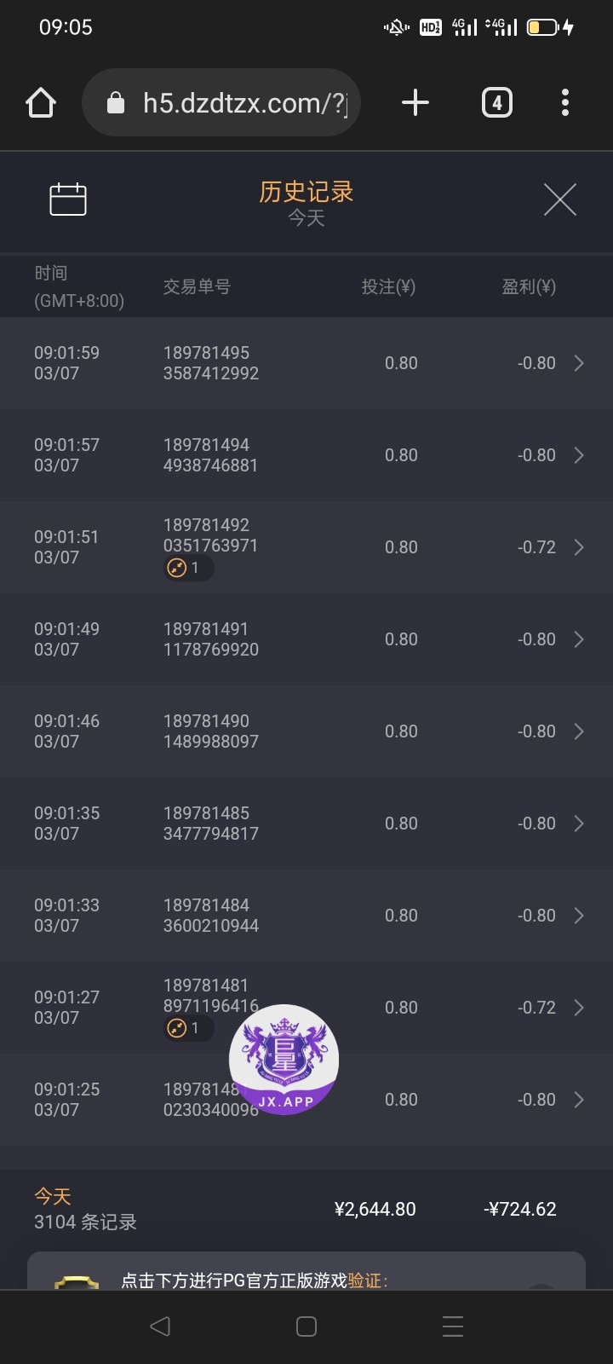Open the Android recent apps button
613x1364 pixels.
pyautogui.click(x=453, y=1326)
